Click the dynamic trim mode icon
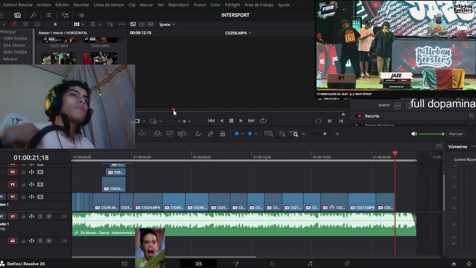 tap(142, 134)
